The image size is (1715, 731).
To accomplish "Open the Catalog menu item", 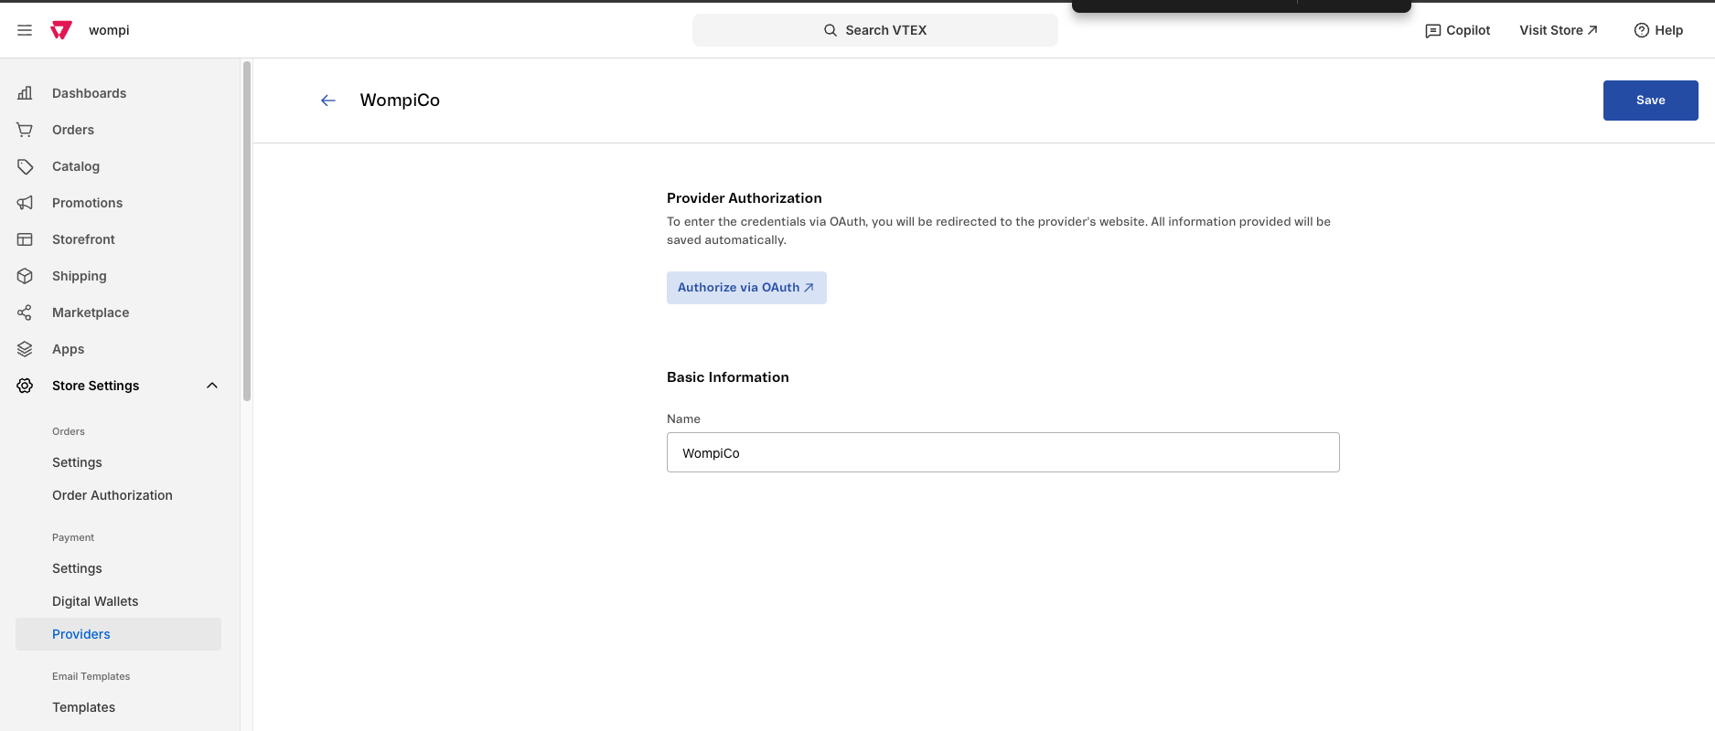I will point(76,166).
